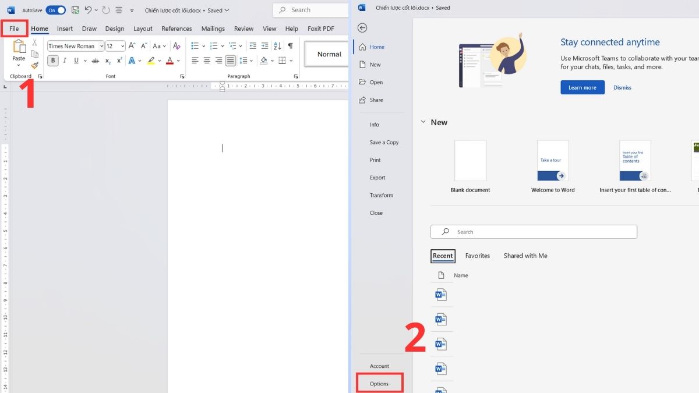Click the Align Right icon

(x=219, y=61)
